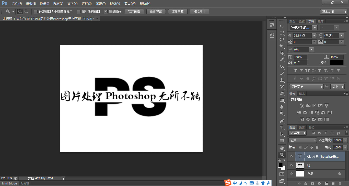Disable scrubby zoom checkbox
The image size is (349, 186).
[x=106, y=11]
